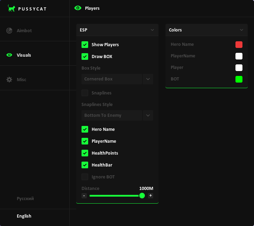
Task: Uncheck the Draw BOX option
Action: 85,57
